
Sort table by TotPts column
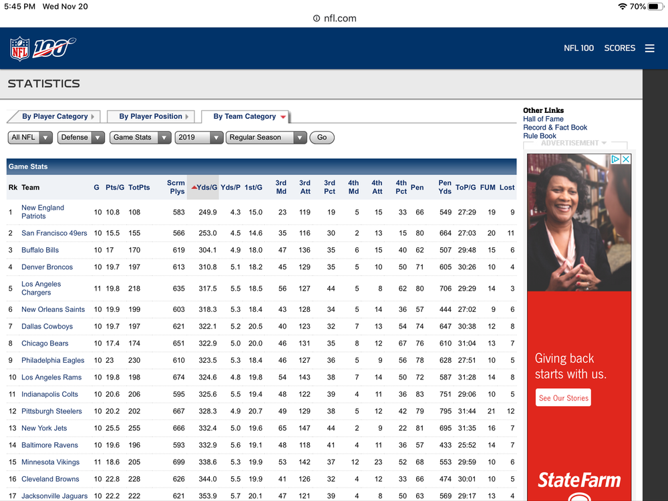click(x=139, y=188)
